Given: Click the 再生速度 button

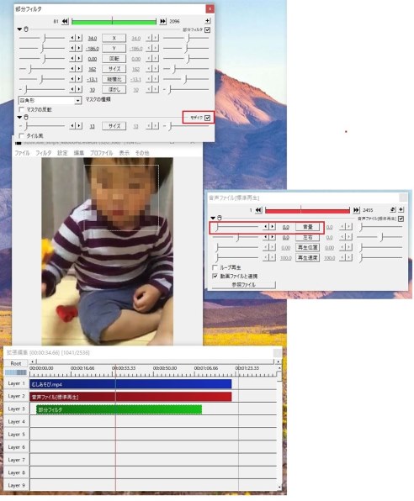Looking at the screenshot, I should pos(307,257).
